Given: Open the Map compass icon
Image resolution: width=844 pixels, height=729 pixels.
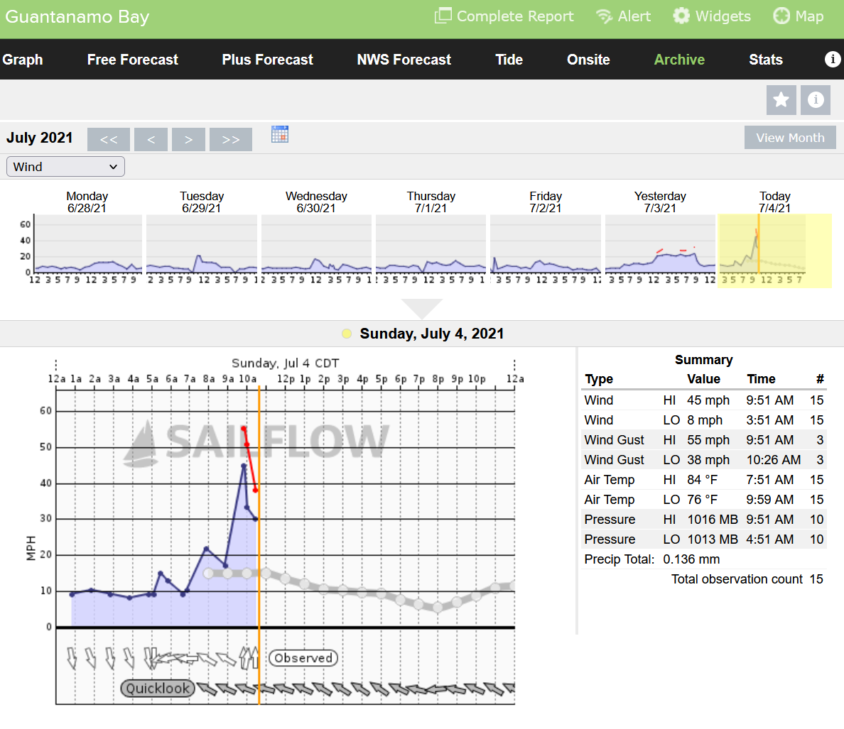Looking at the screenshot, I should tap(781, 16).
